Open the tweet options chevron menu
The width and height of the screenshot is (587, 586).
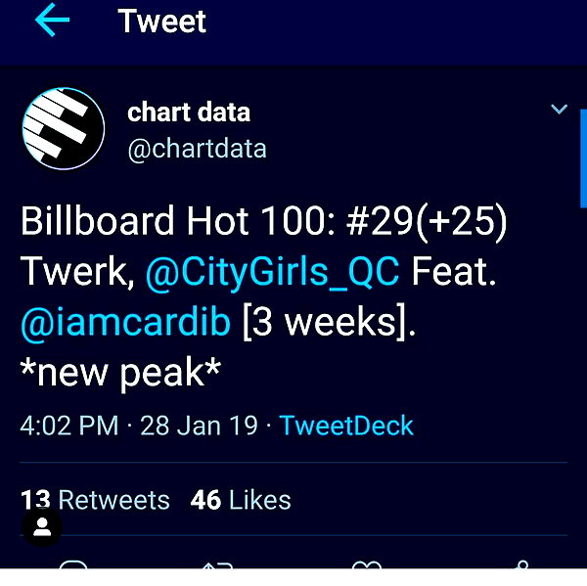point(560,109)
